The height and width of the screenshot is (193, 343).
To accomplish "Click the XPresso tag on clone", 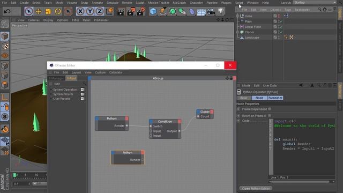I will (x=286, y=16).
